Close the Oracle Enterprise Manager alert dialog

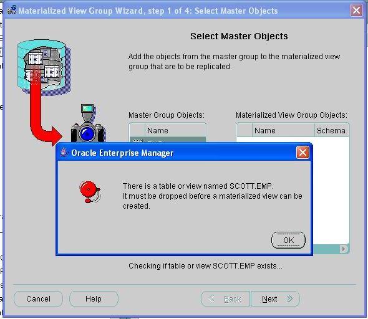[x=303, y=153]
